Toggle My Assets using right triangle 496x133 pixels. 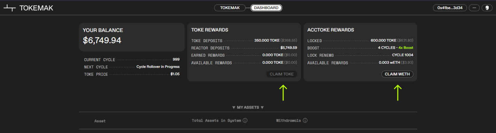262,107
